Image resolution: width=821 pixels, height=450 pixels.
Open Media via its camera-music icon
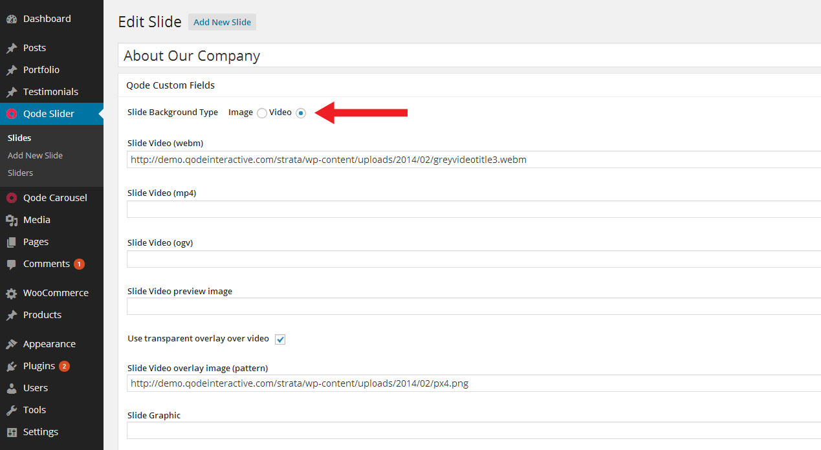coord(11,220)
